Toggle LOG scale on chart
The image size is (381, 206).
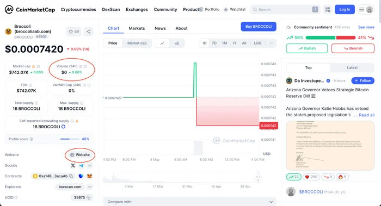point(257,43)
